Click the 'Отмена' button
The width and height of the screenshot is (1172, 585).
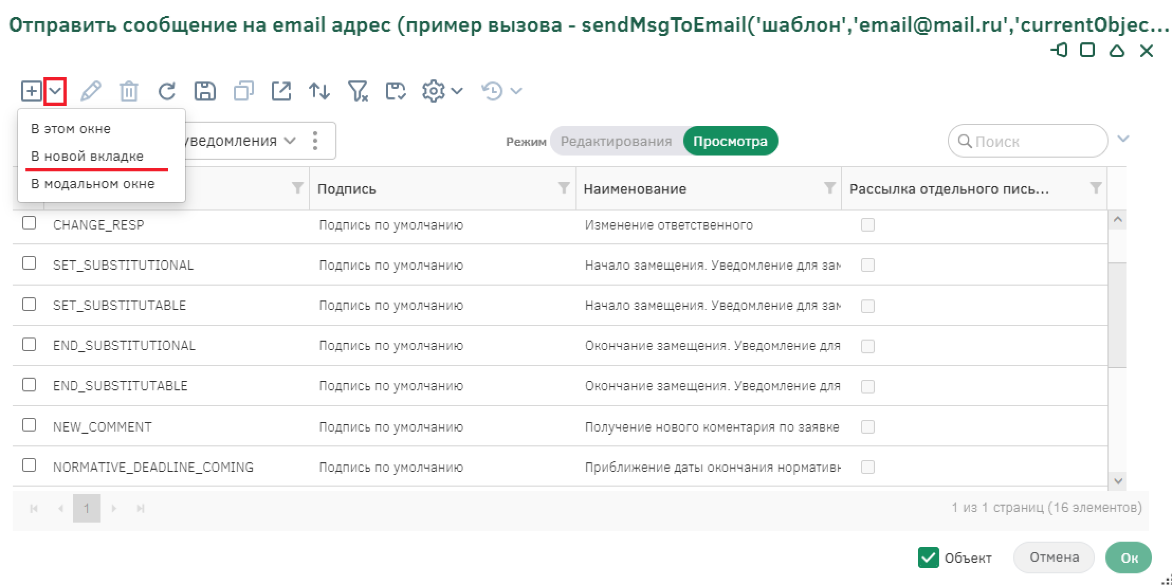click(x=1054, y=557)
